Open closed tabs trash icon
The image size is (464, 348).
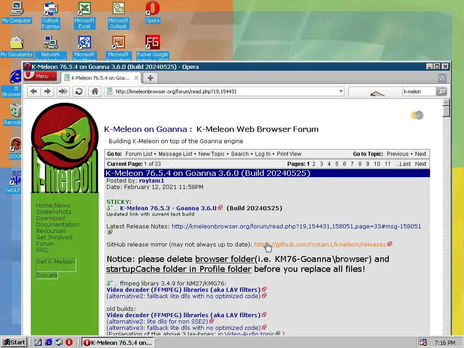(442, 78)
